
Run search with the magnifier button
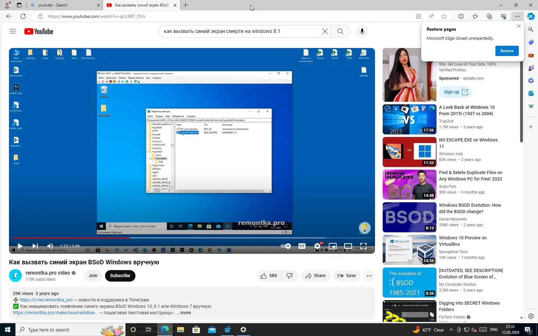[340, 31]
